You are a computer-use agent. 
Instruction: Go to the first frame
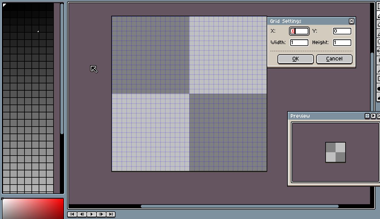(72, 214)
